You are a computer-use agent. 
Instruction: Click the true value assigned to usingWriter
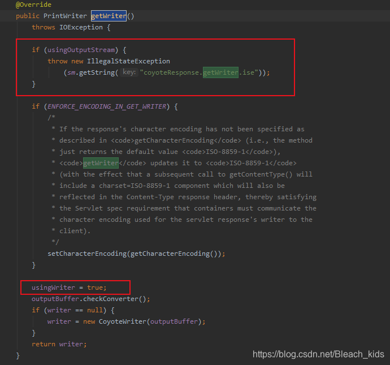pyautogui.click(x=95, y=287)
